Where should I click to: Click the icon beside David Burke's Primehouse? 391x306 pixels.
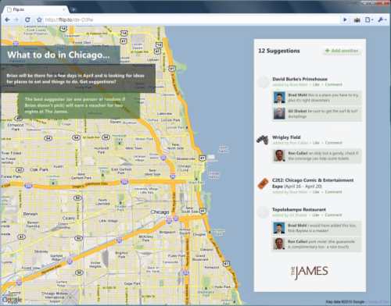pos(263,82)
